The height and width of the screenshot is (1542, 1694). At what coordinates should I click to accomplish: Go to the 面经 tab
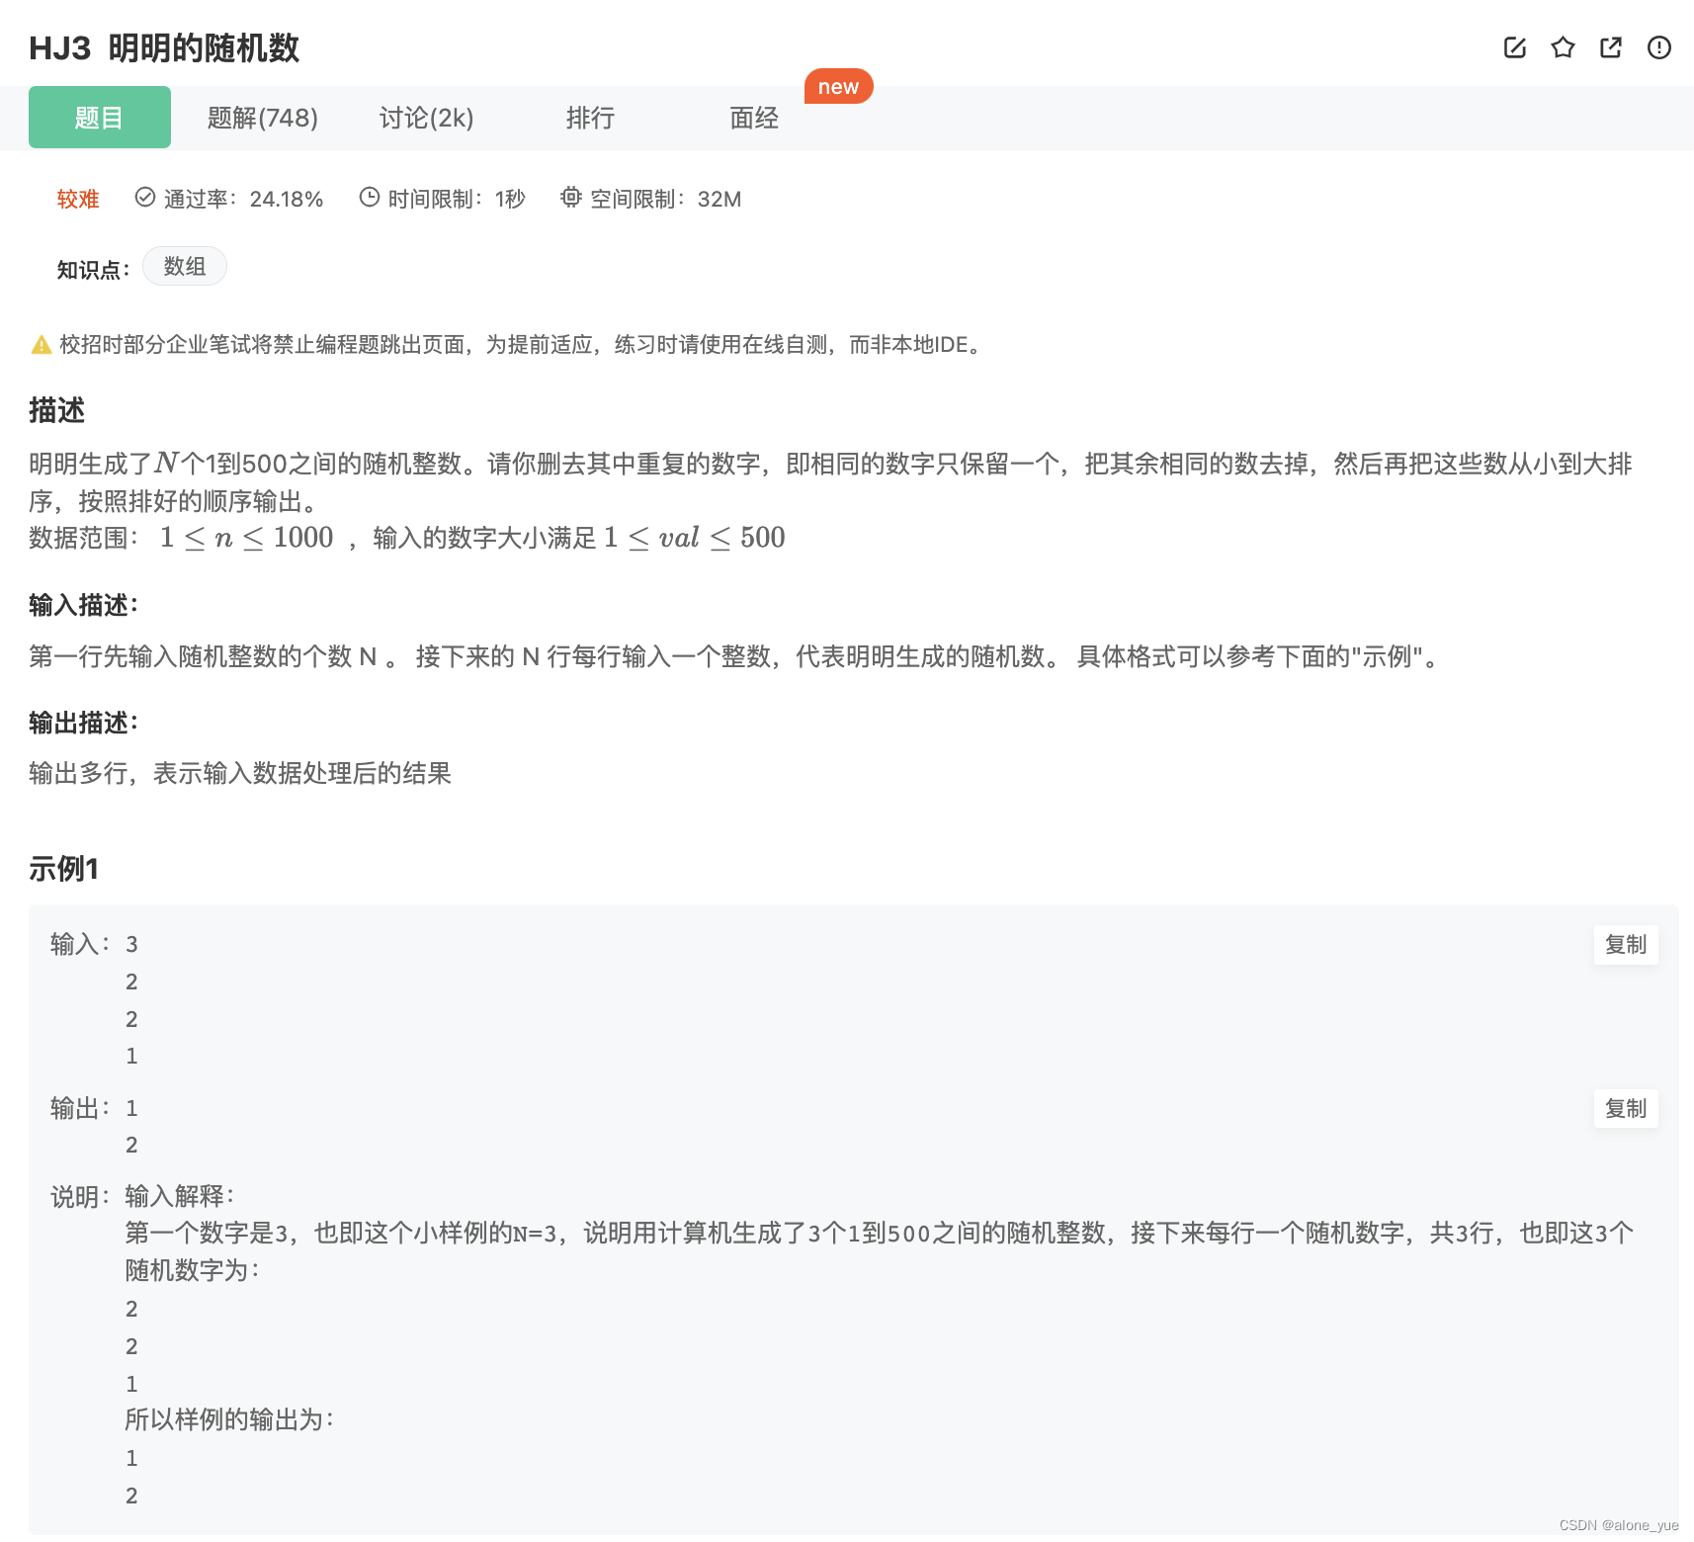coord(754,118)
